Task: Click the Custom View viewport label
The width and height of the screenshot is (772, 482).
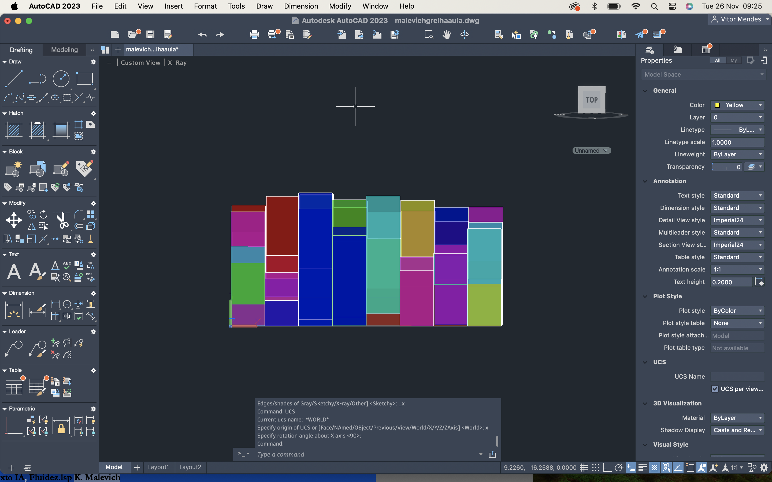Action: click(x=140, y=63)
